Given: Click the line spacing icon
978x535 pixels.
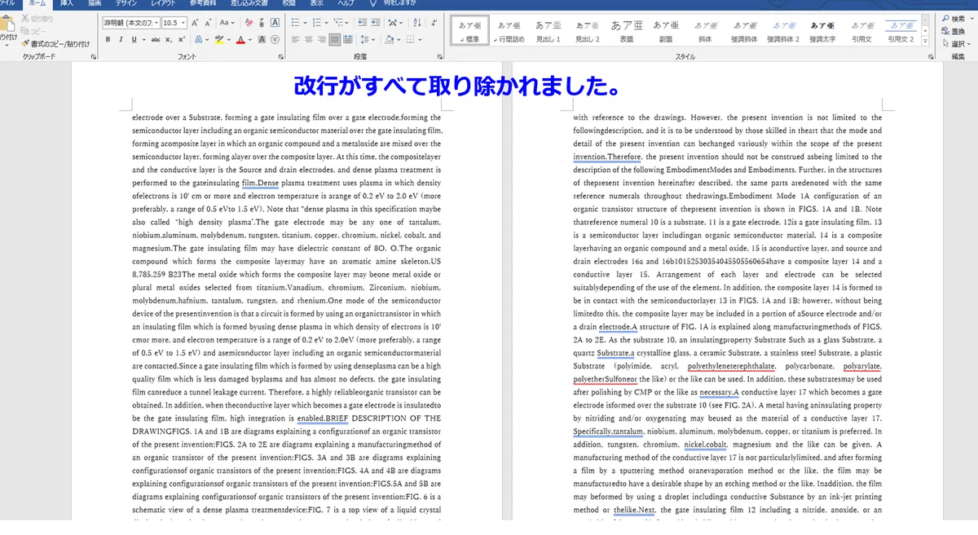Looking at the screenshot, I should 364,39.
